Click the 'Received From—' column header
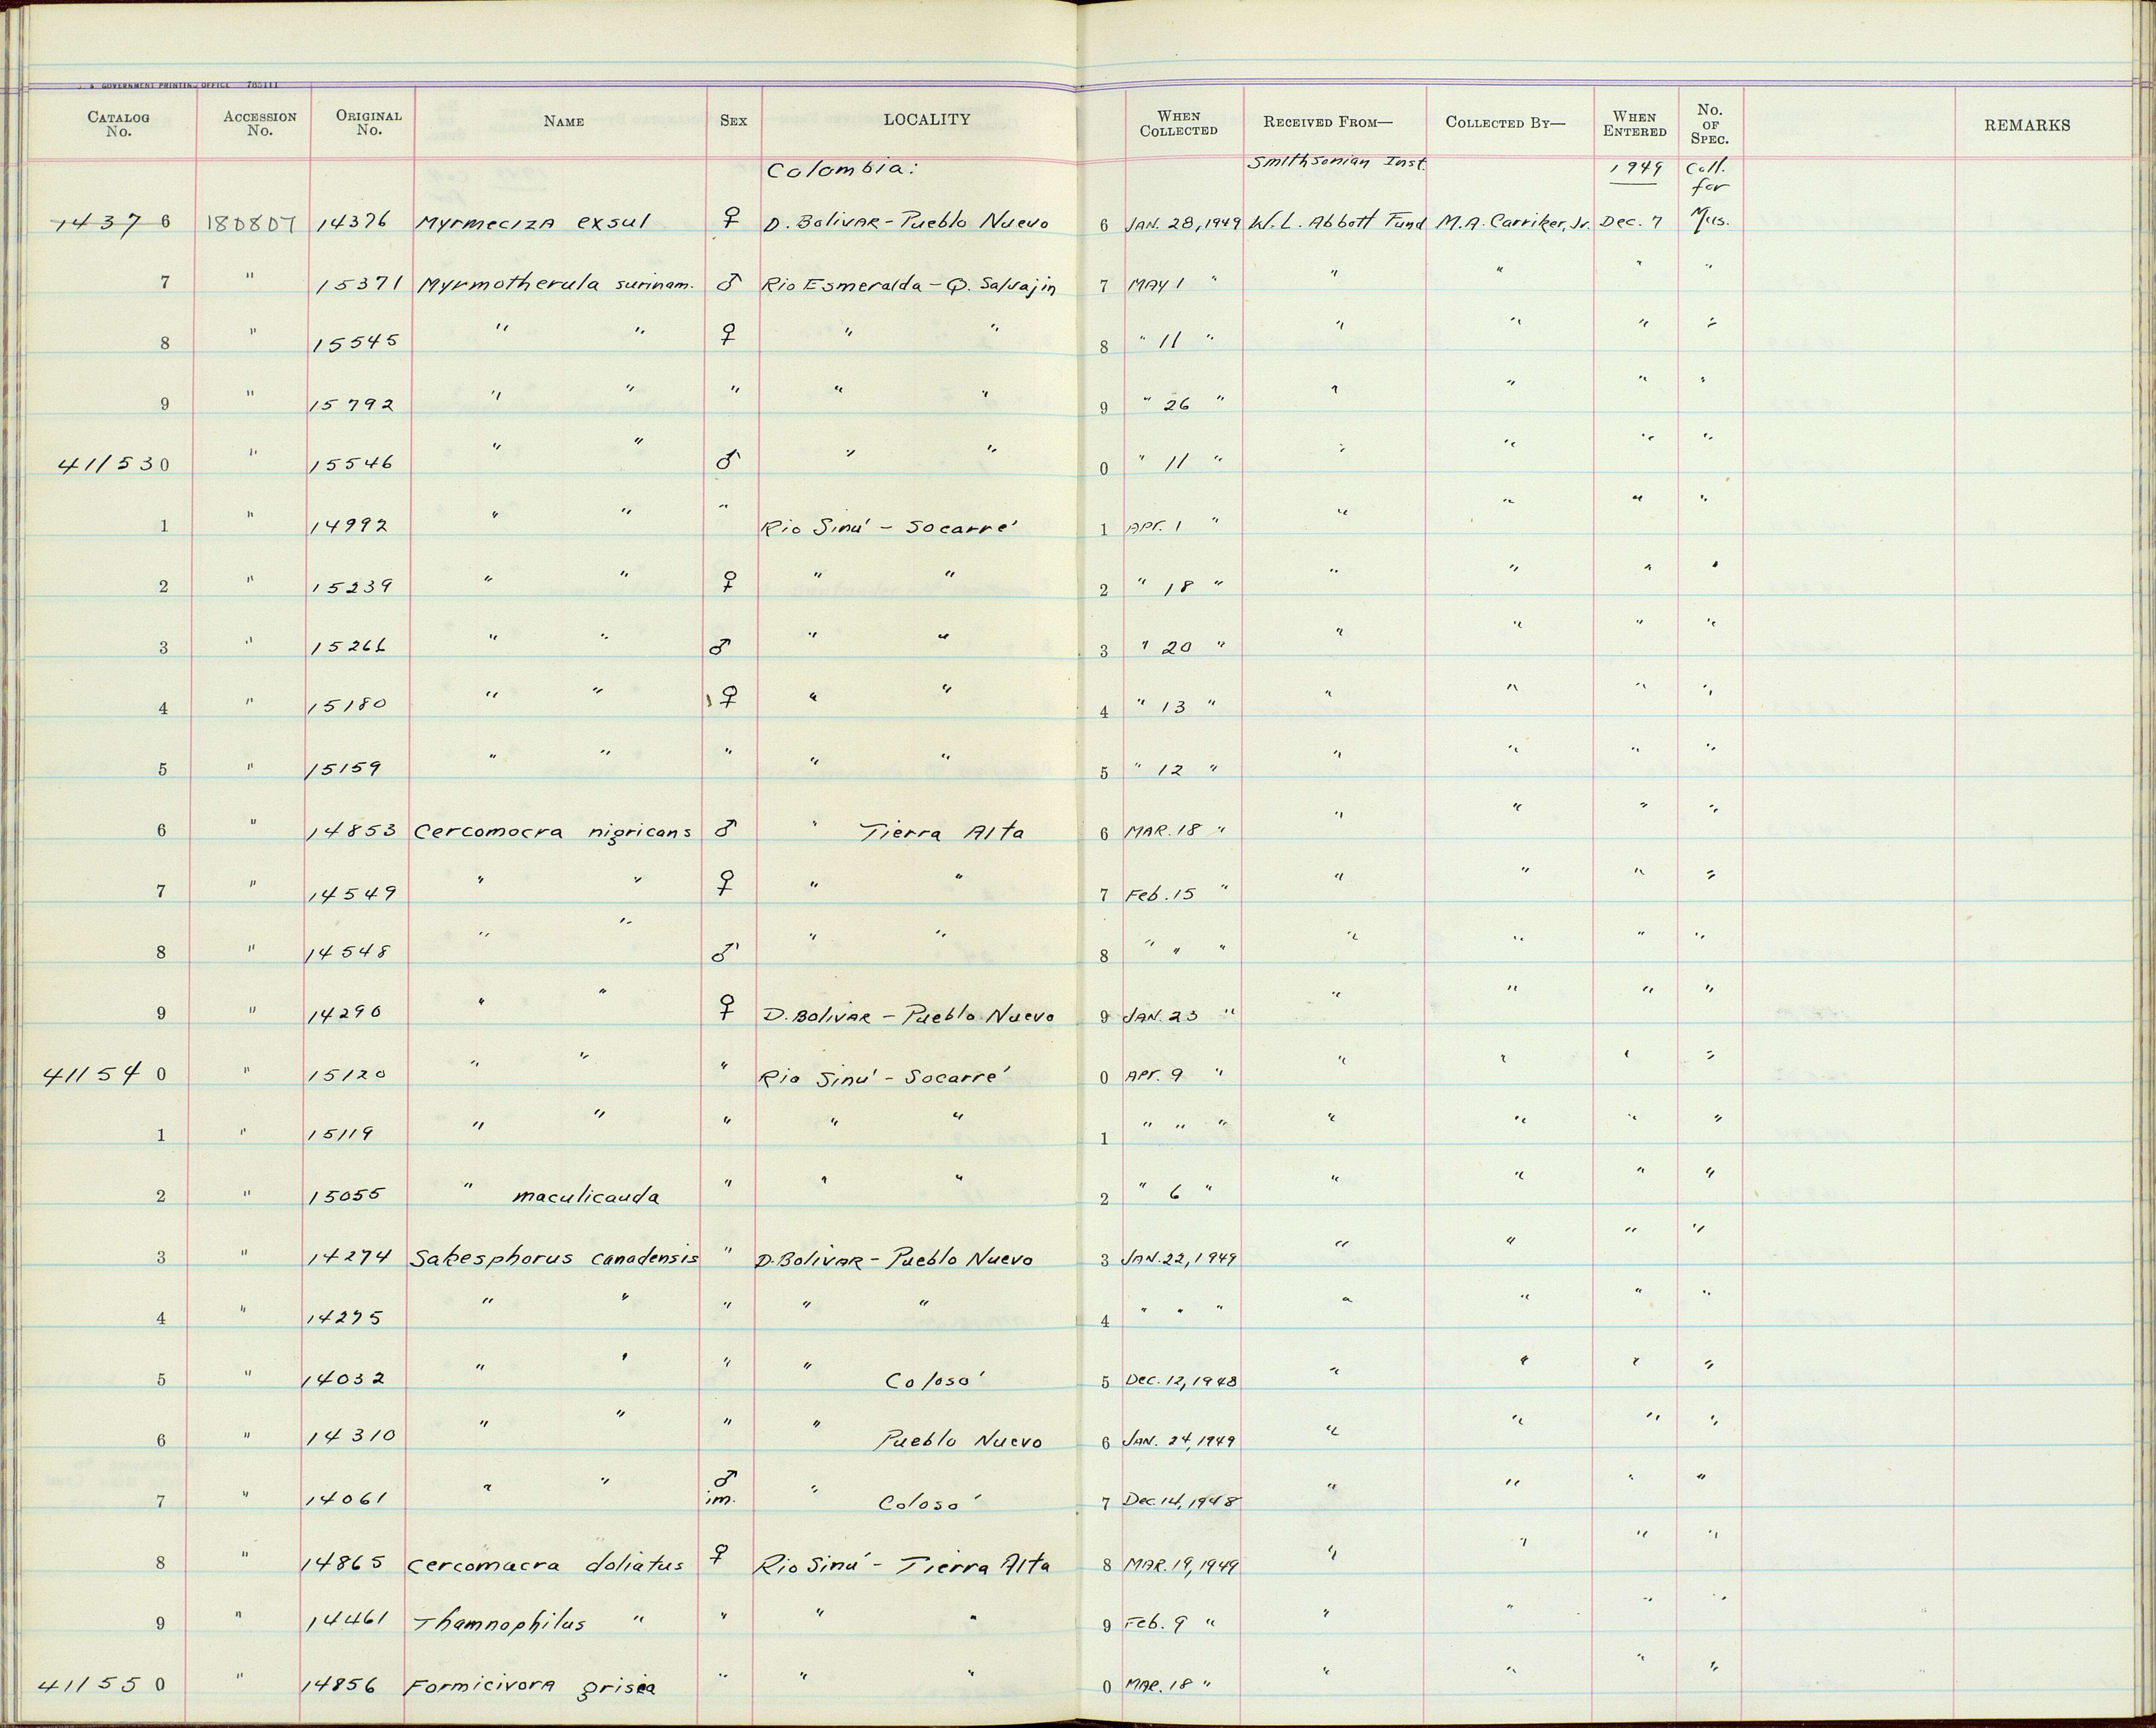The image size is (2156, 1728). click(1327, 122)
